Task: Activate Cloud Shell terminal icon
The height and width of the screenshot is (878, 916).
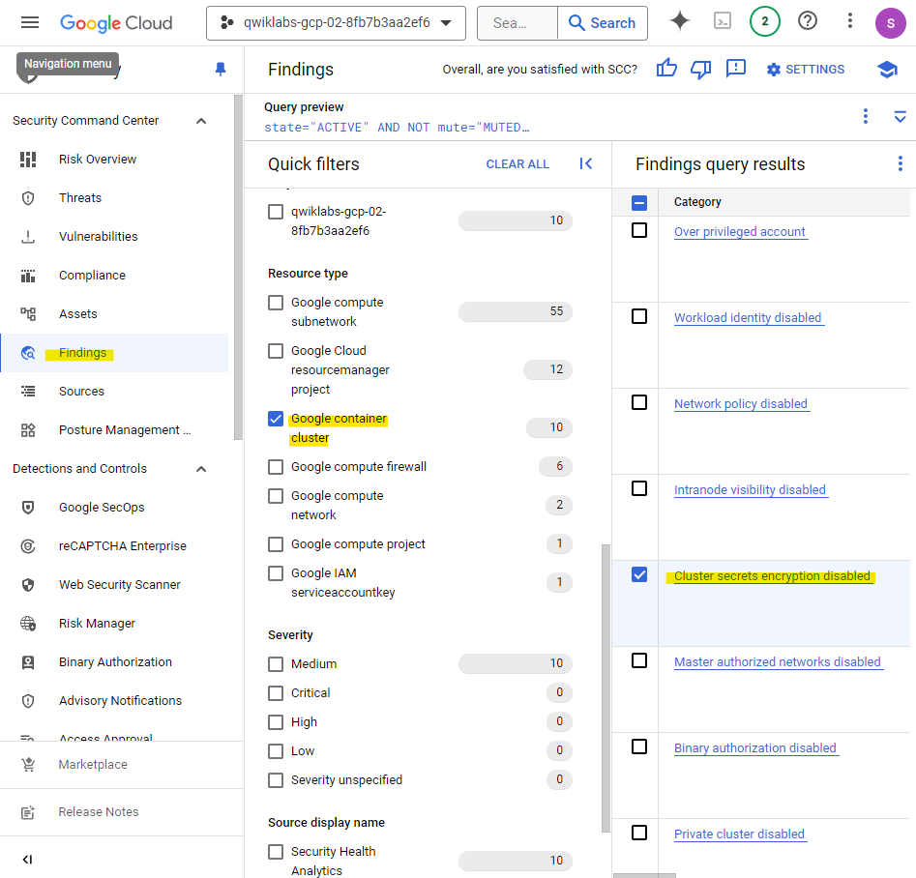Action: point(723,21)
